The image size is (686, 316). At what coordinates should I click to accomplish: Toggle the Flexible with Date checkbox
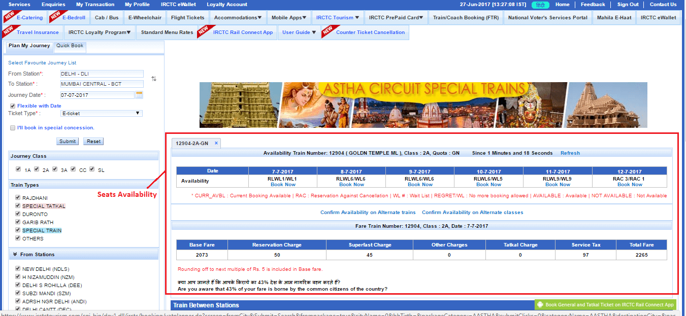coord(13,106)
